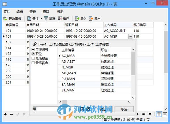
Task: Open the gear settings icon in navigation bar
Action: coord(150,114)
